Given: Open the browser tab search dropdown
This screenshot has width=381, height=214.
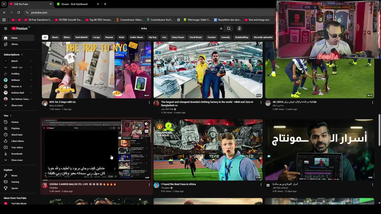Looking at the screenshot, I should tap(4, 4).
